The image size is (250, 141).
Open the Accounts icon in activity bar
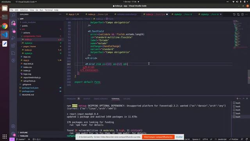13,126
